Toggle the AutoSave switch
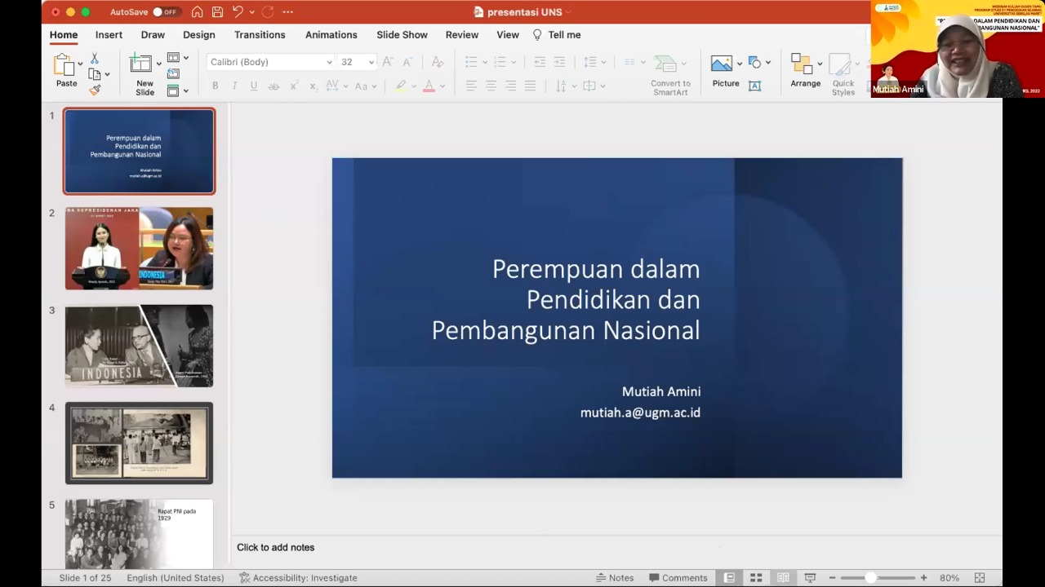The width and height of the screenshot is (1045, 587). (x=163, y=12)
